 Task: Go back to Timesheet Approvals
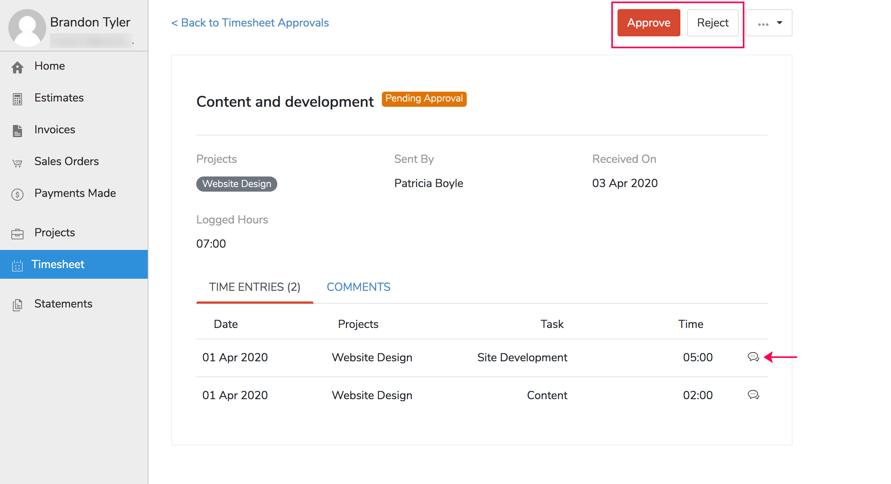tap(250, 23)
